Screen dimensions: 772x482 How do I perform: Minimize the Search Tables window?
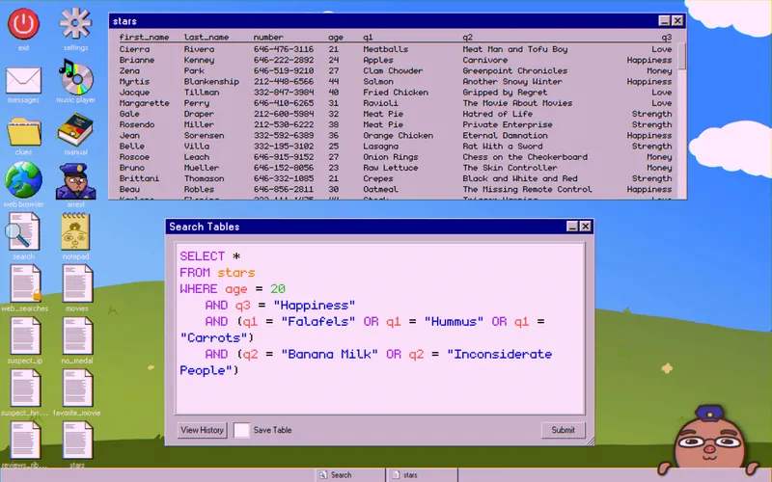pyautogui.click(x=571, y=227)
